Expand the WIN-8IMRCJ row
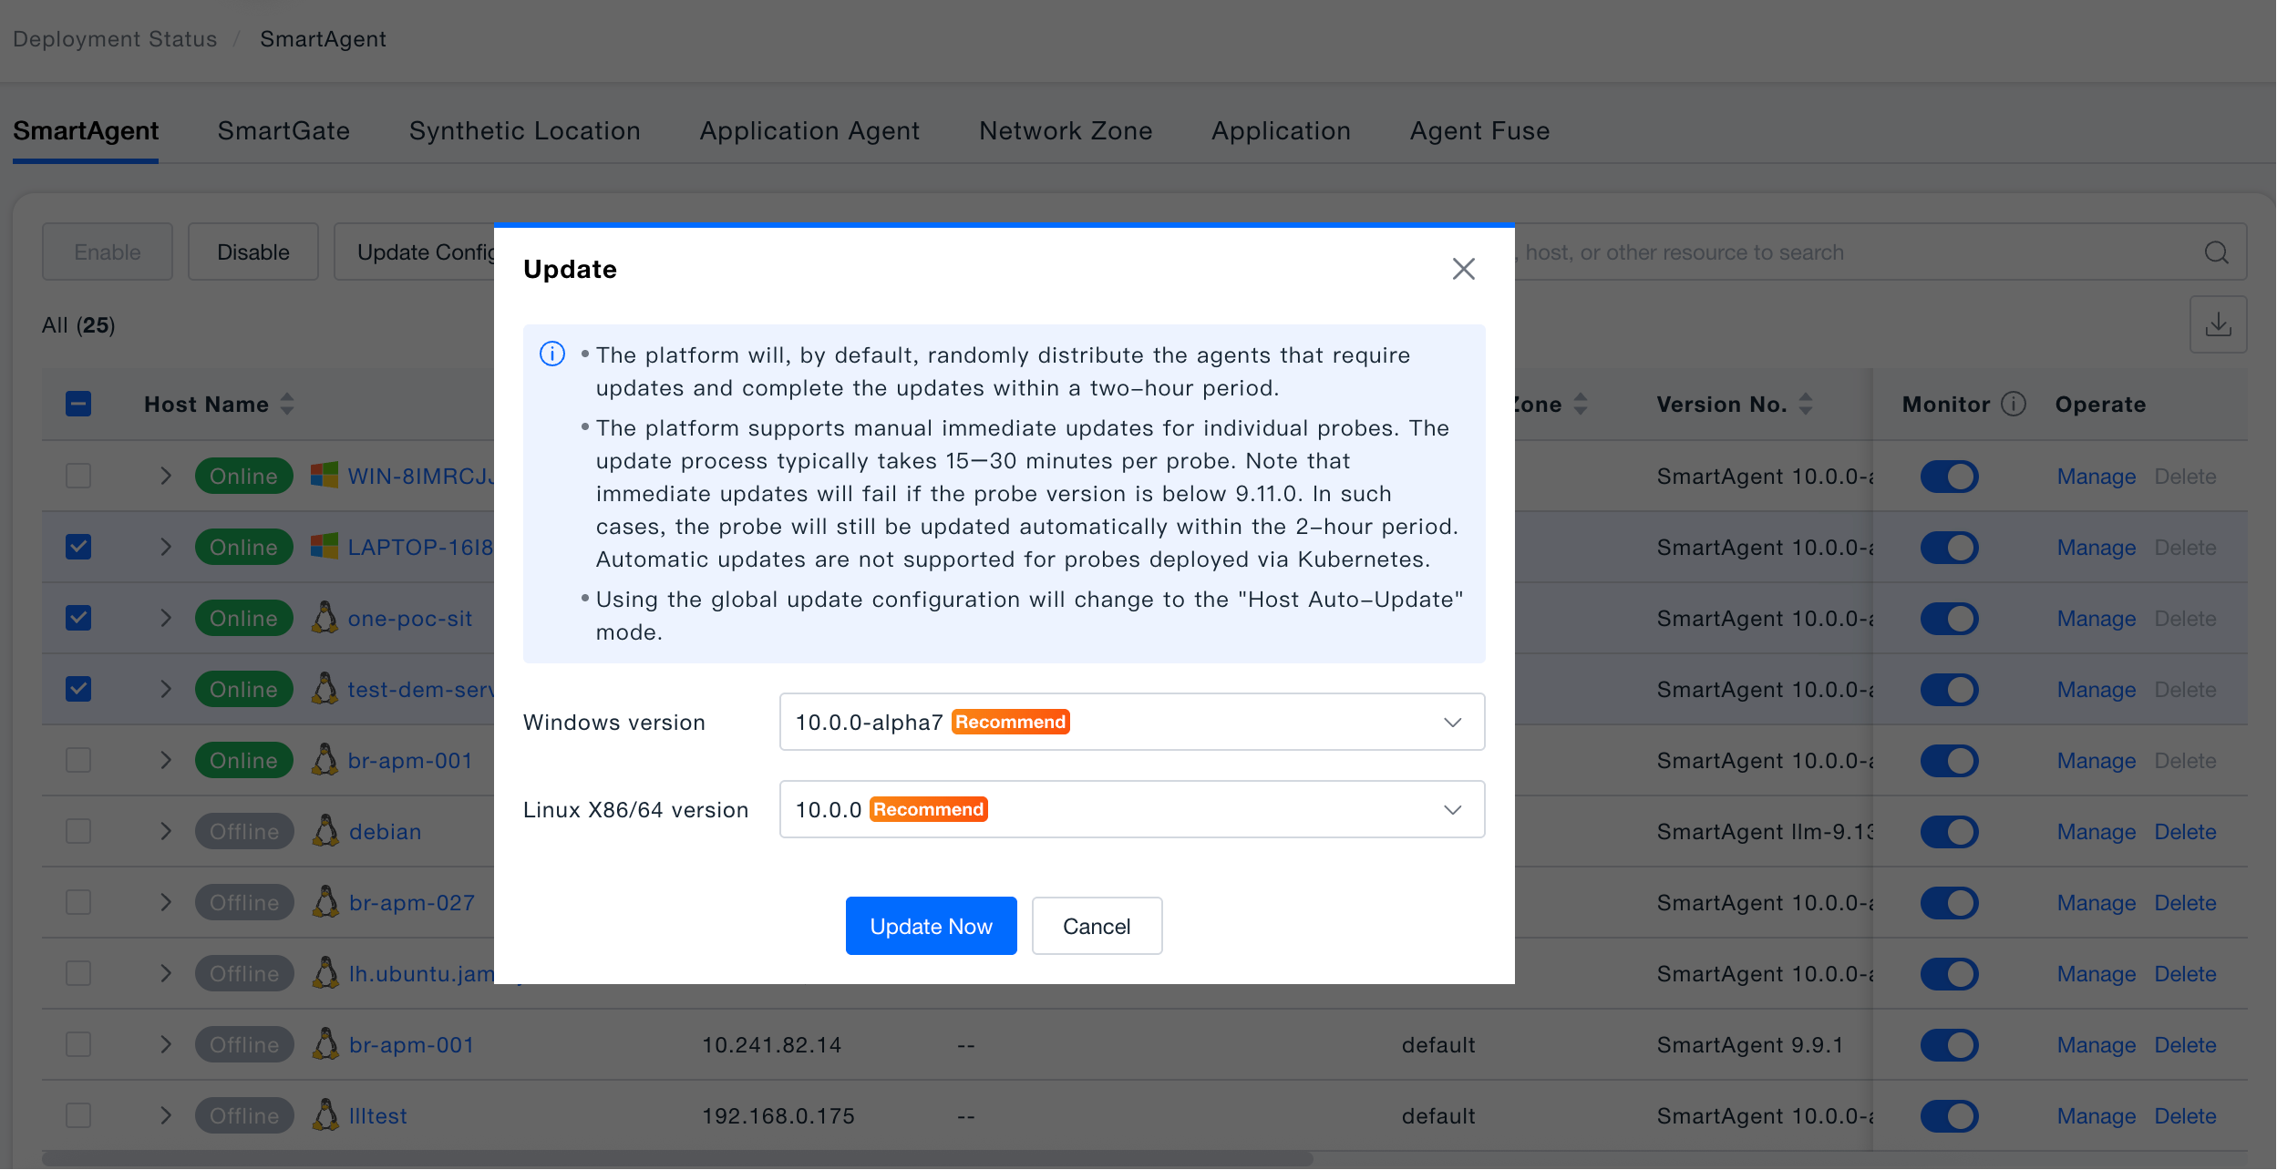Image resolution: width=2277 pixels, height=1170 pixels. click(166, 475)
